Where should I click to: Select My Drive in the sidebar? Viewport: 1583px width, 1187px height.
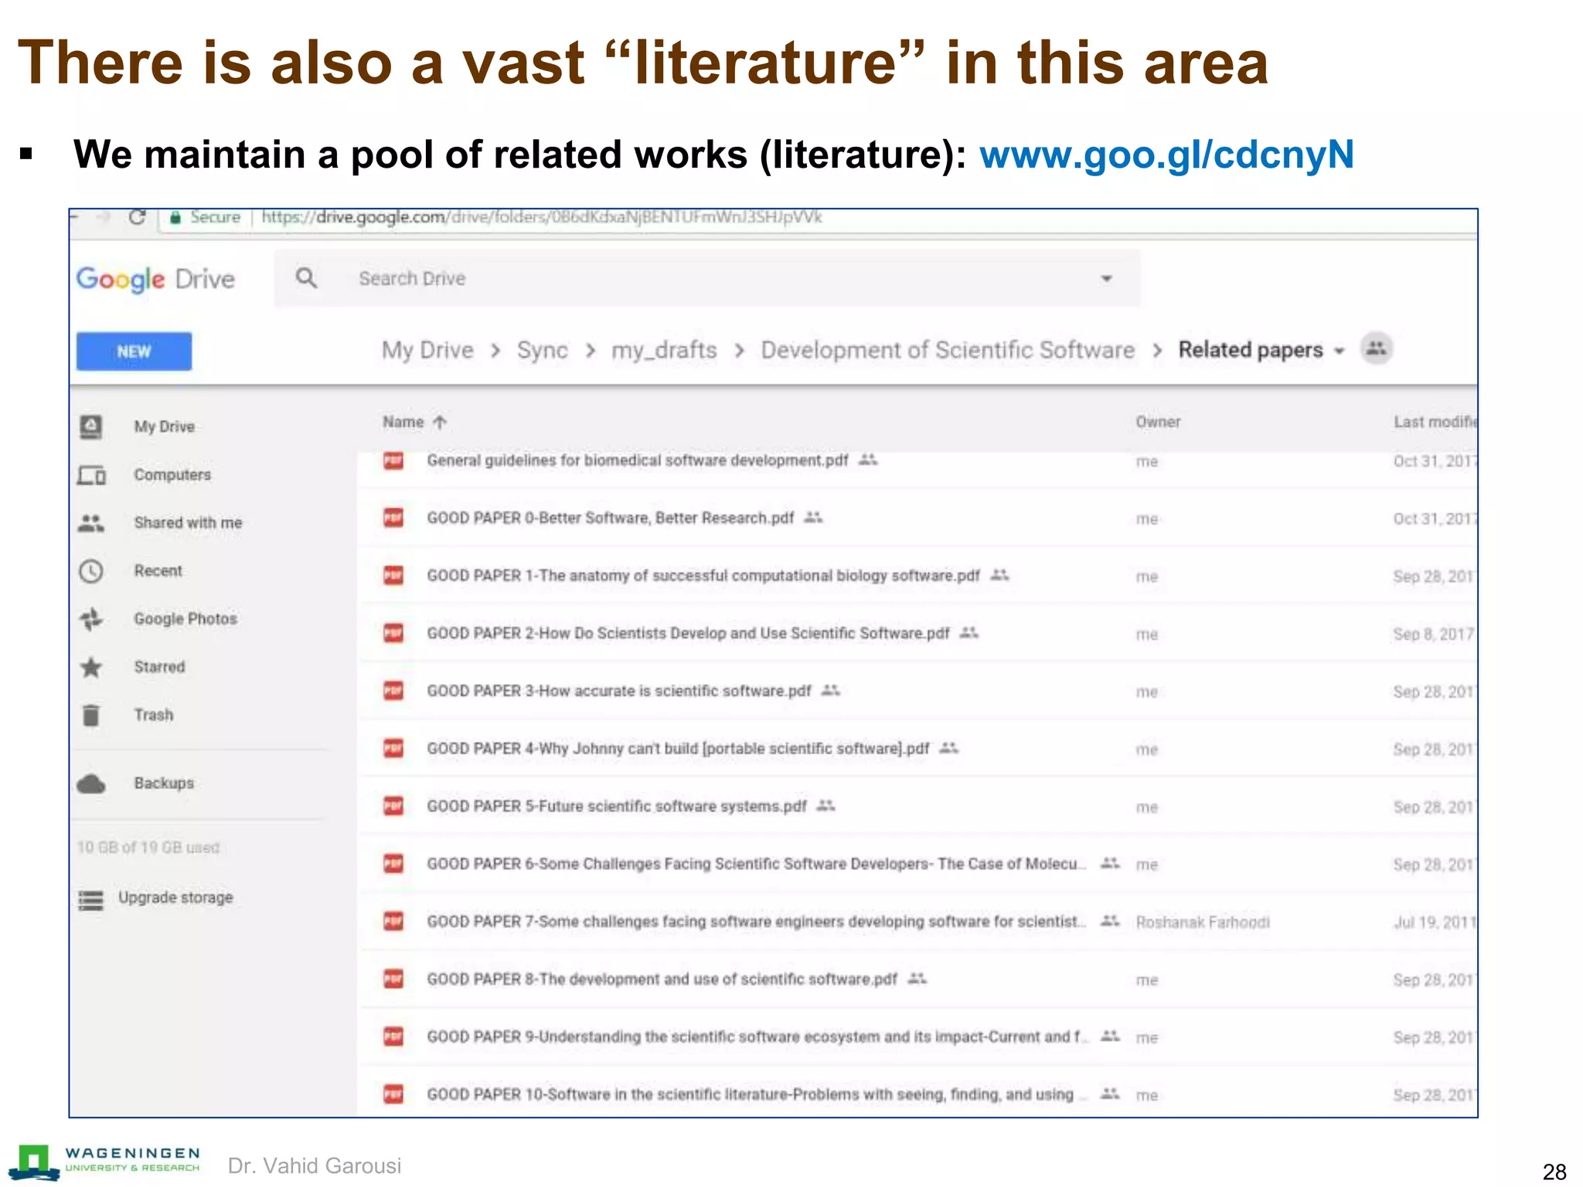(x=164, y=427)
